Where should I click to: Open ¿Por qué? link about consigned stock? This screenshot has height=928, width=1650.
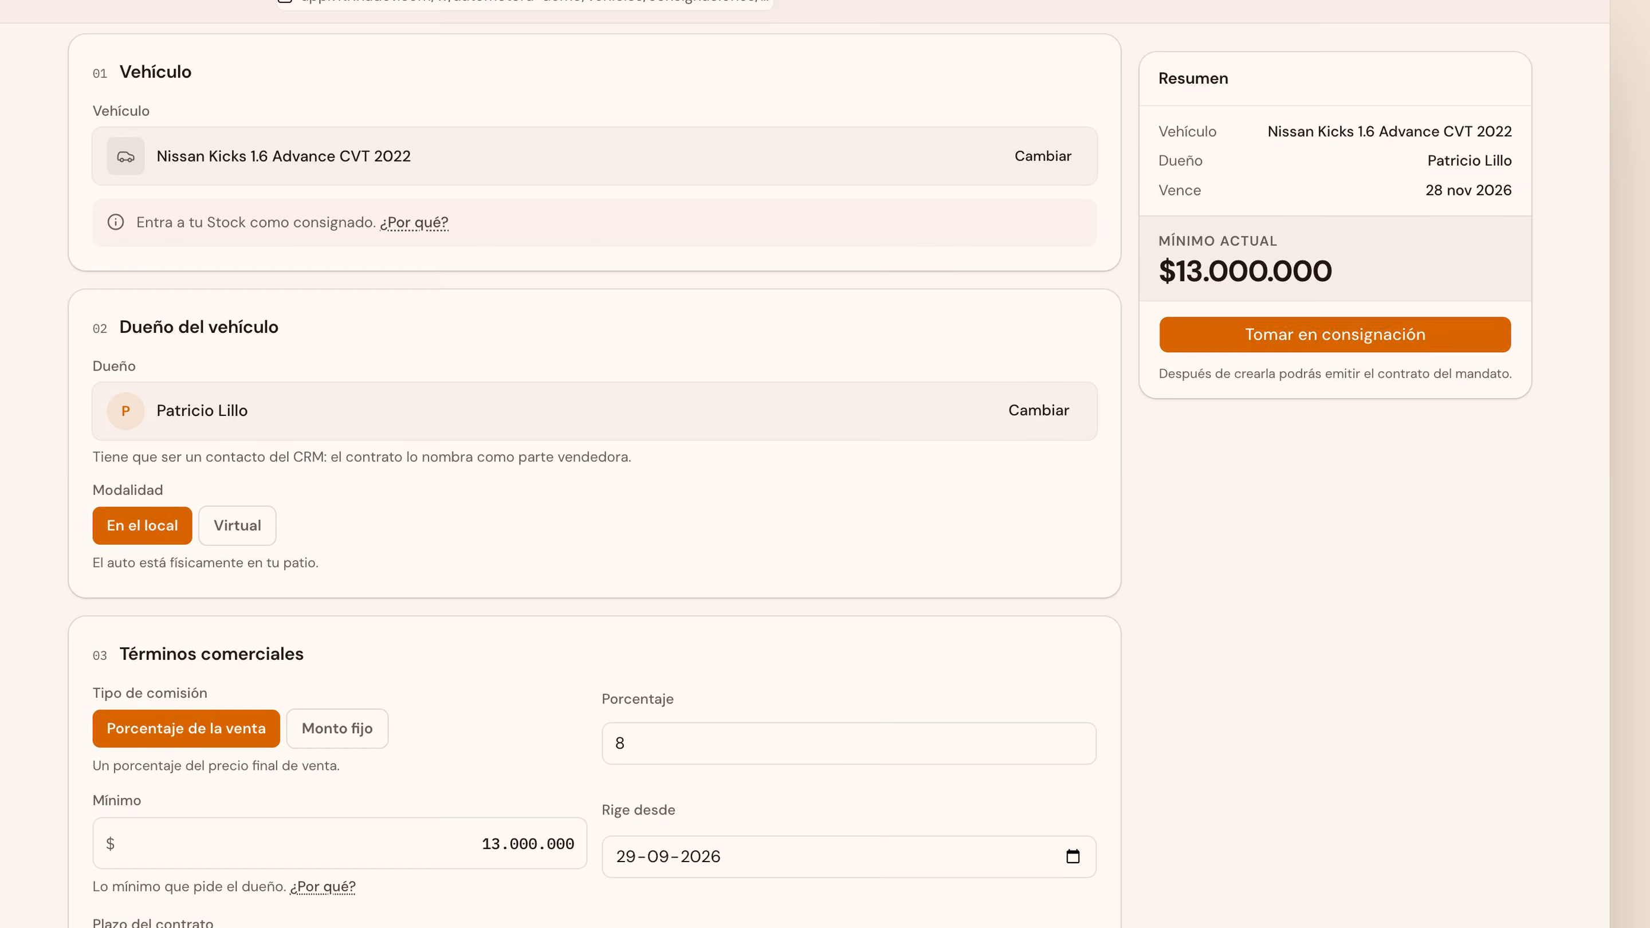click(414, 222)
